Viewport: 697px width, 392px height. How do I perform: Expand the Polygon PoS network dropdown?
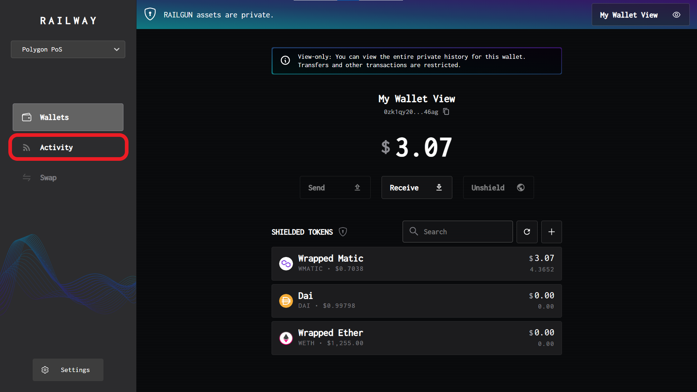point(68,49)
